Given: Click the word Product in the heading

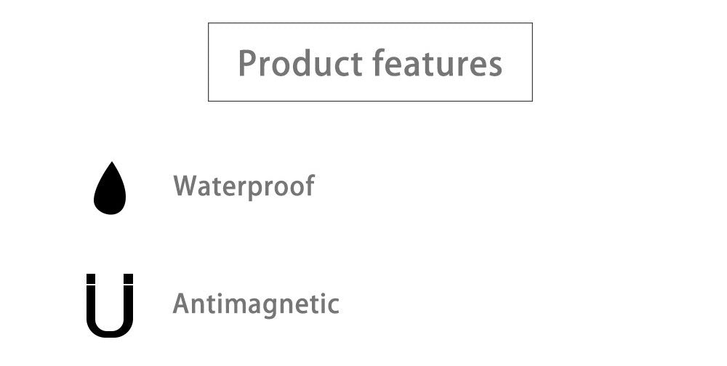Looking at the screenshot, I should point(300,63).
